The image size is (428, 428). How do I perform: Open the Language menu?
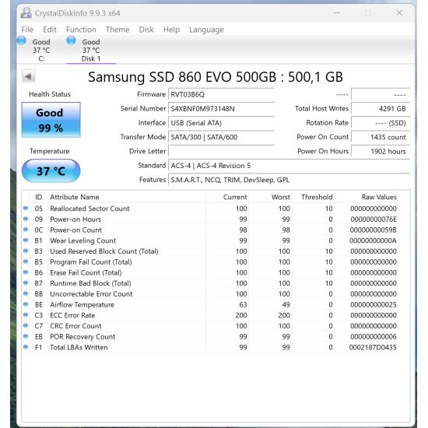[x=206, y=30]
